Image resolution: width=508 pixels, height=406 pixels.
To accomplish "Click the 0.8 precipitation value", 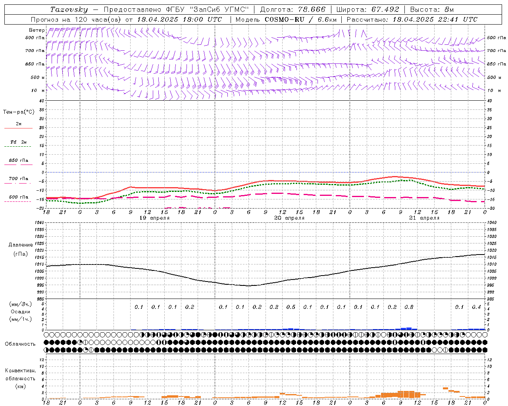I will coord(409,307).
